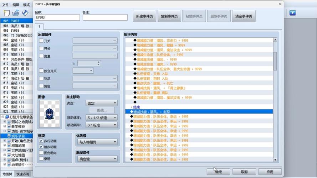This screenshot has width=317, height=178.
Task: Select event page tab 1
Action: [x=39, y=26]
